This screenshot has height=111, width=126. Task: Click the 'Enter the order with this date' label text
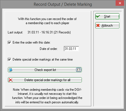pos(31,42)
